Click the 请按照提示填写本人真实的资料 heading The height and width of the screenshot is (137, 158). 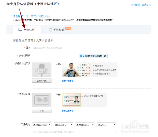pyautogui.click(x=33, y=41)
